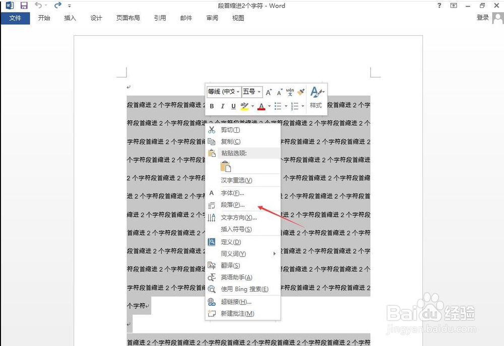Toggle bold formatting on the selection
The image size is (504, 346).
[x=212, y=106]
